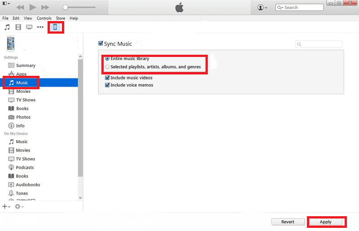Viewport: 359px width, 231px height.
Task: Click the Apply button
Action: coord(326,222)
